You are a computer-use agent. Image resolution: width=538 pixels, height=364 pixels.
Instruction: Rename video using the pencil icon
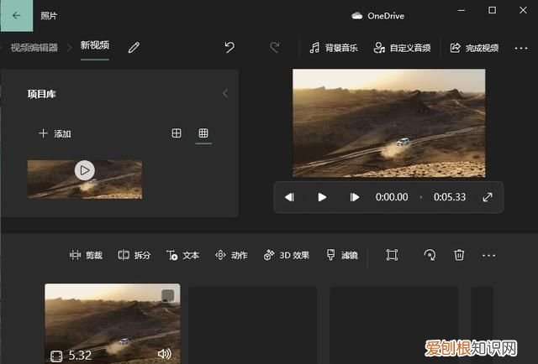pos(134,48)
